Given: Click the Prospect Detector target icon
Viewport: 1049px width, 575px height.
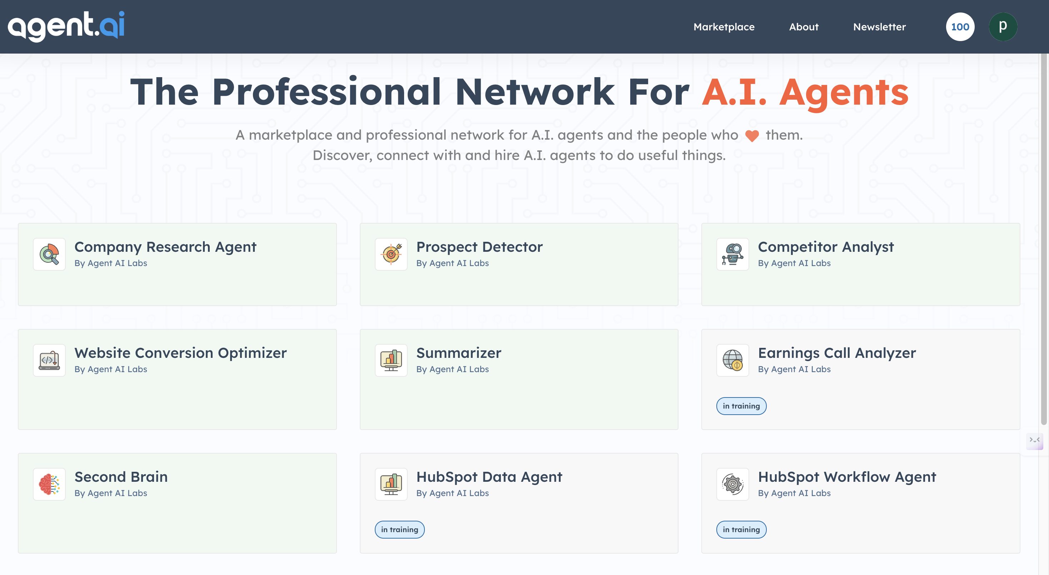Looking at the screenshot, I should [x=391, y=254].
